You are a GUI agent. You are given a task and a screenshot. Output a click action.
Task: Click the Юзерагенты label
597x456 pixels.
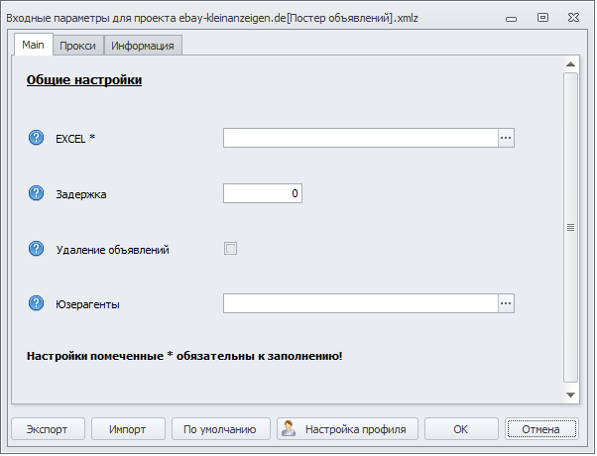(88, 304)
